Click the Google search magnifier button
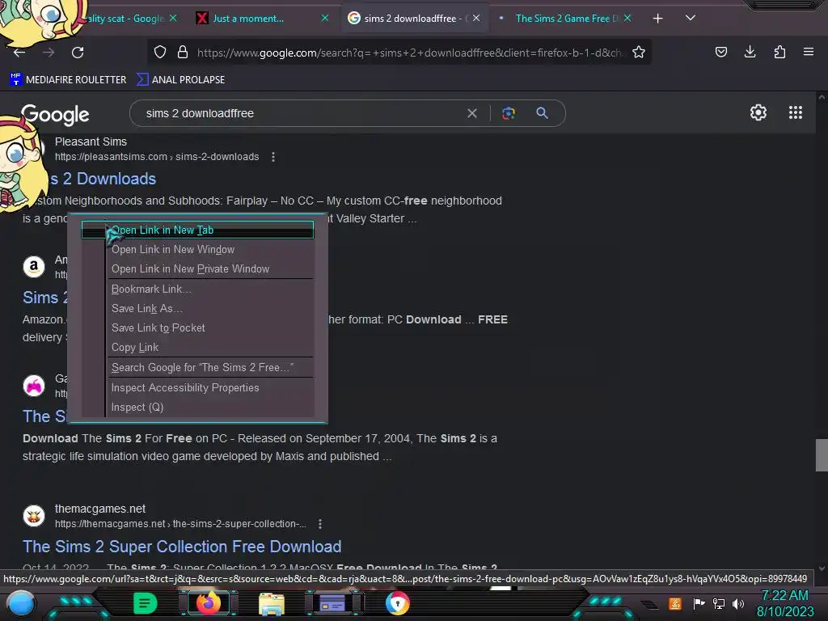 point(542,113)
